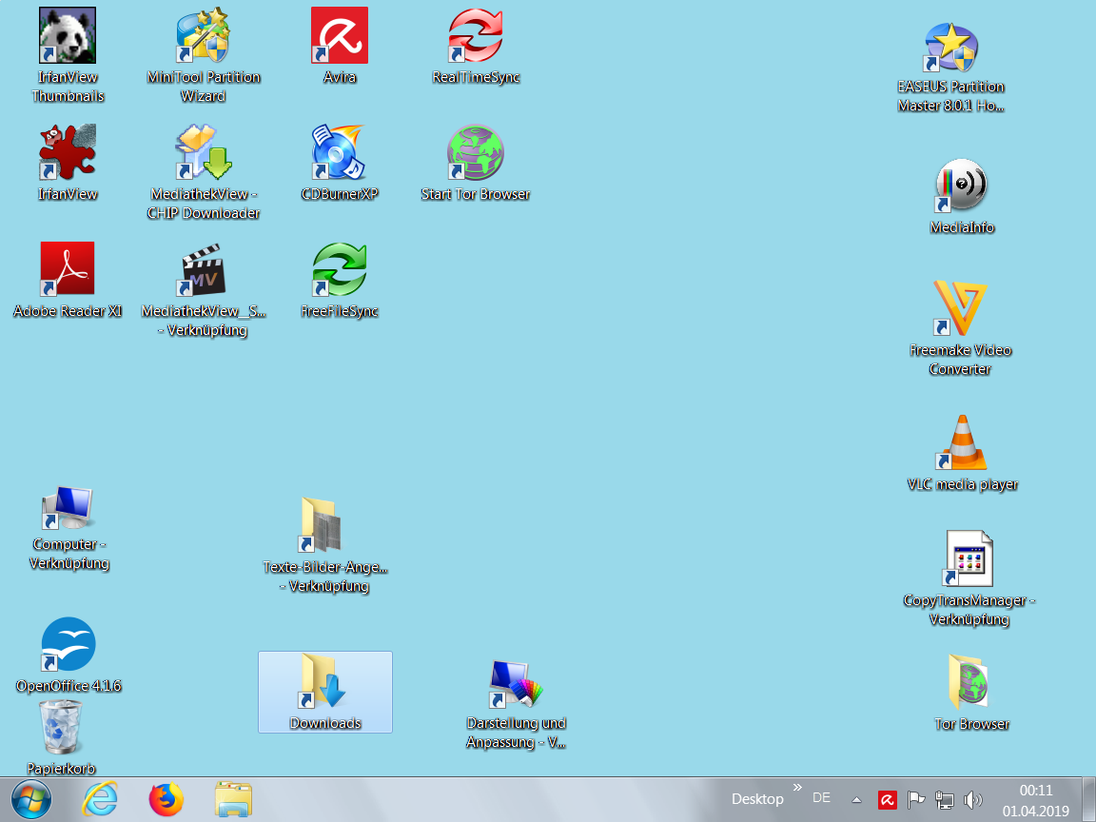The image size is (1096, 822).
Task: Launch Internet Explorer from the taskbar
Action: tap(100, 799)
